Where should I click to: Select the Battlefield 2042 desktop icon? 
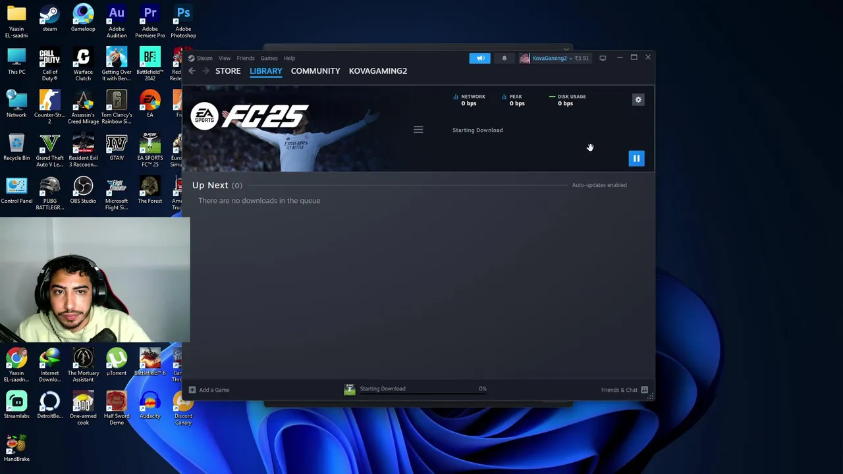[x=150, y=65]
